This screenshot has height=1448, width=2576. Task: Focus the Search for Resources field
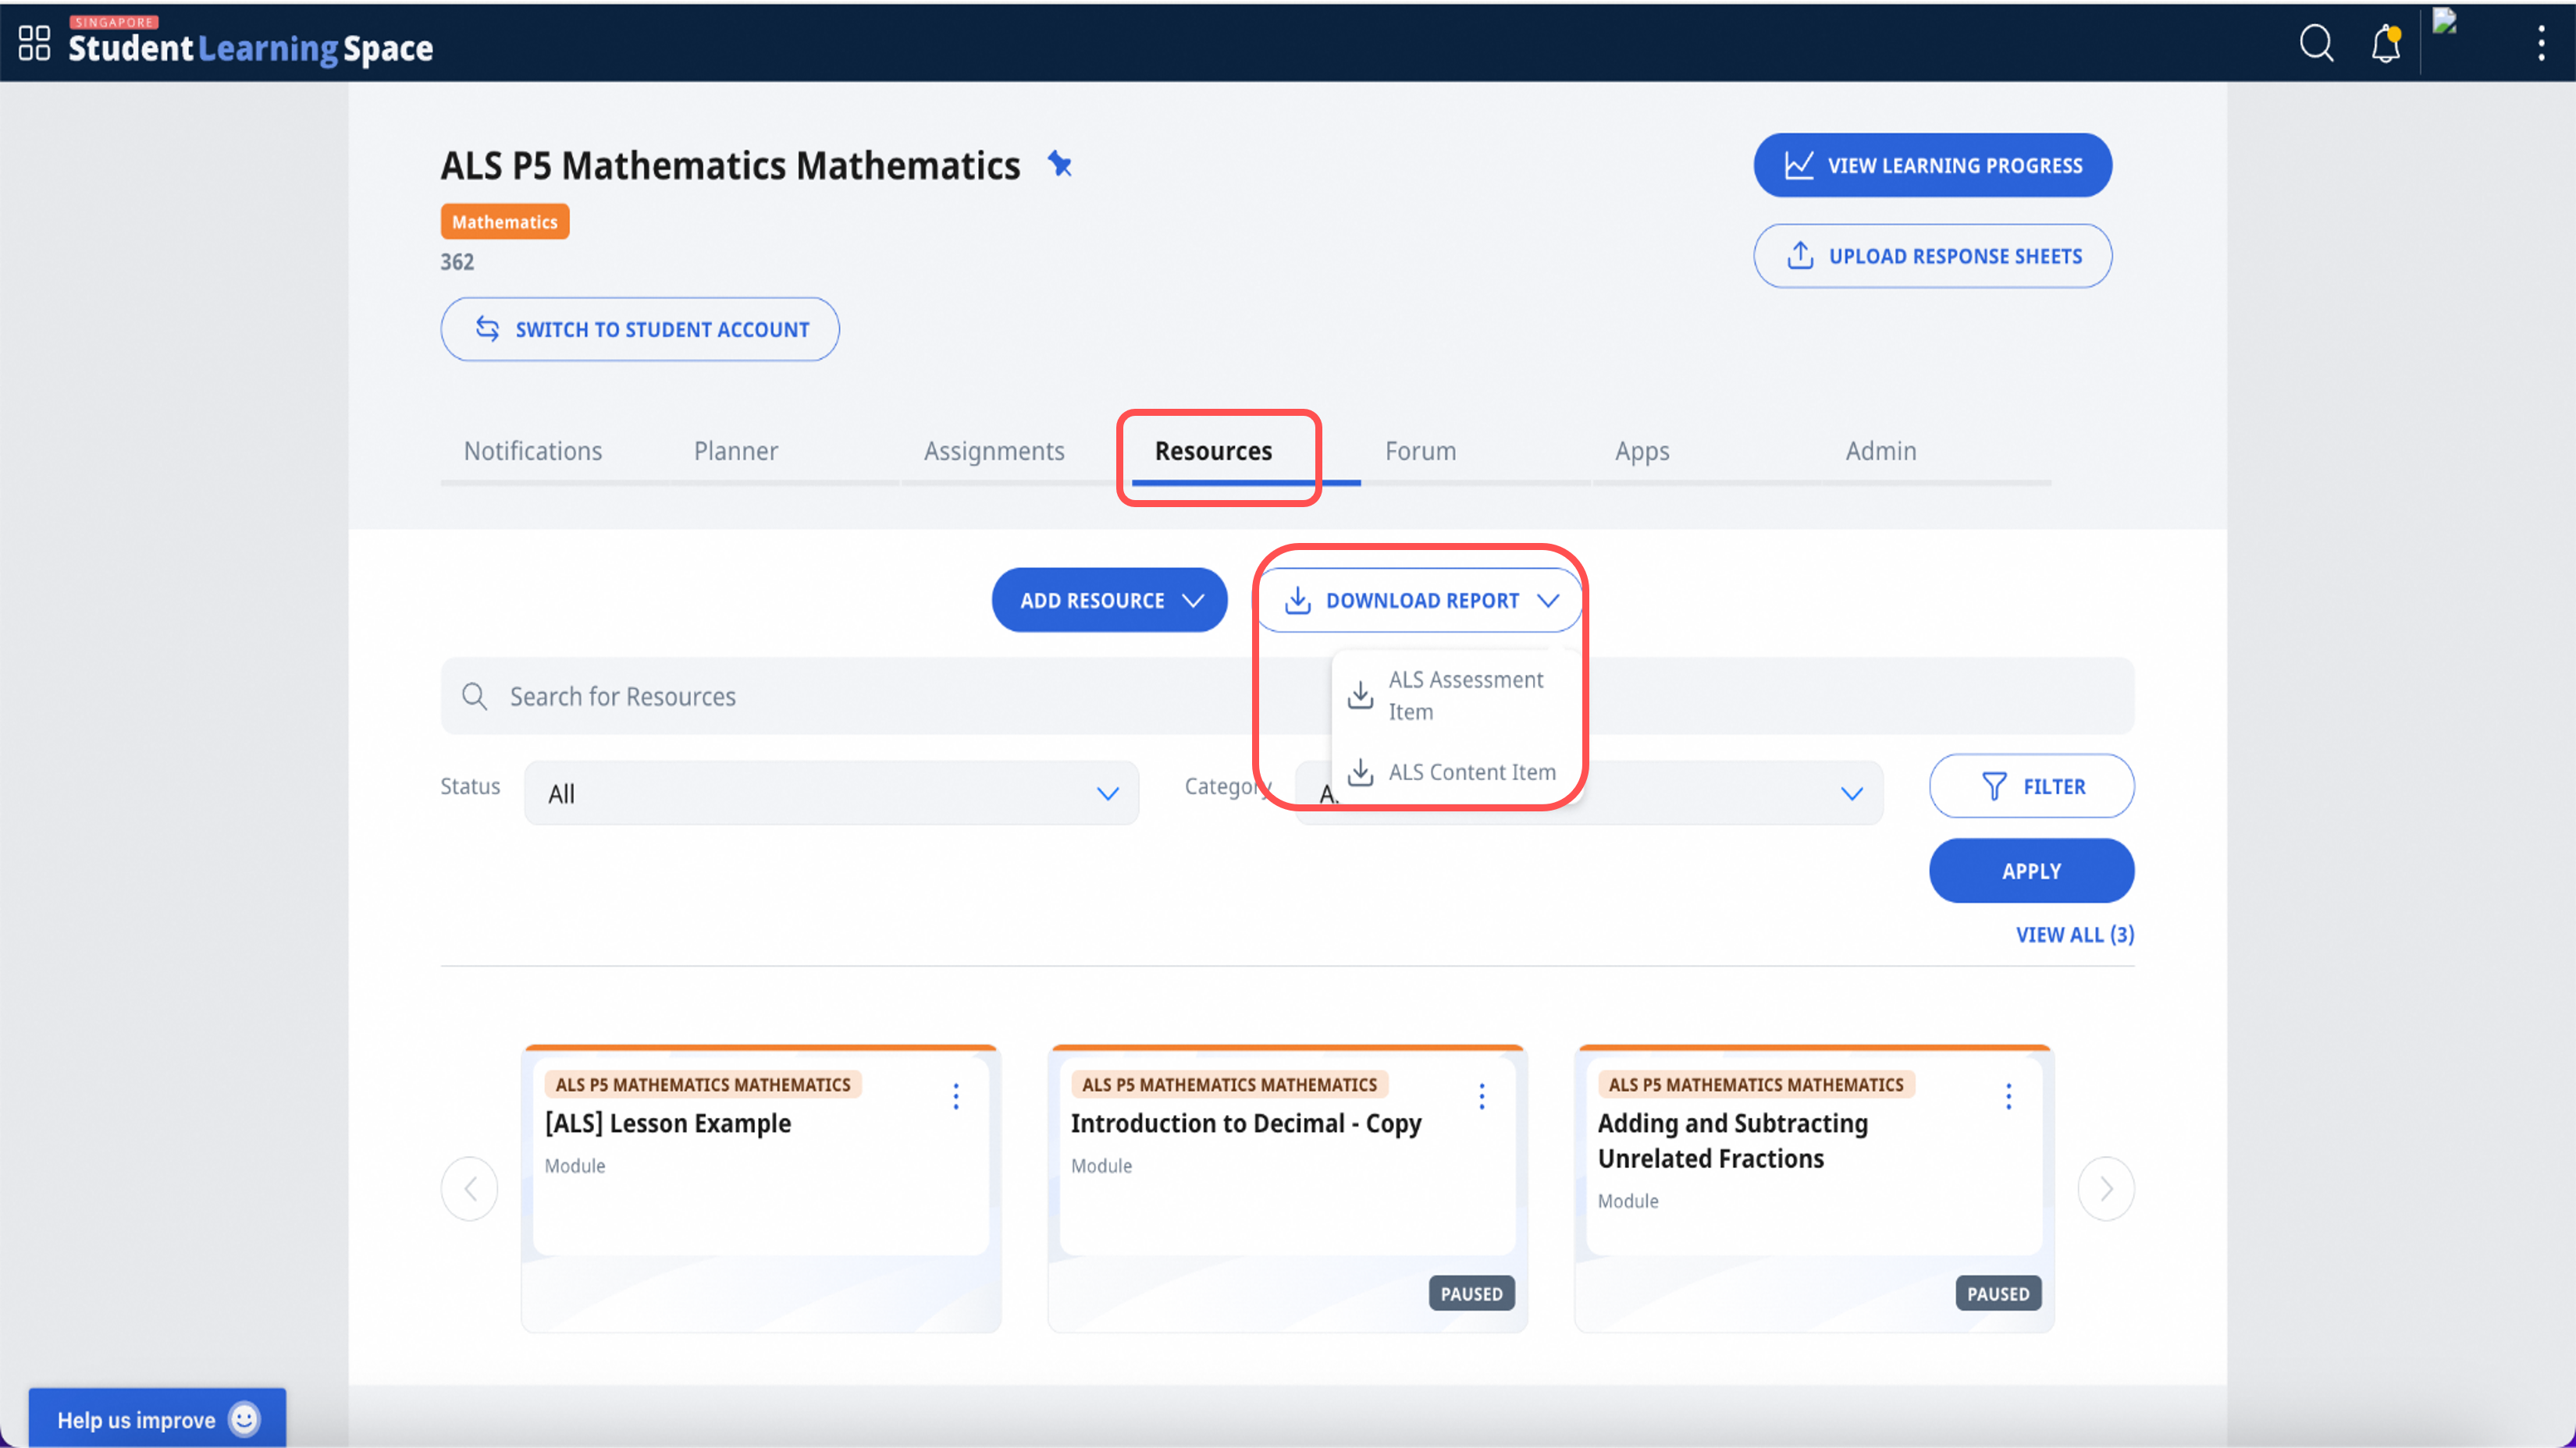pyautogui.click(x=1287, y=697)
